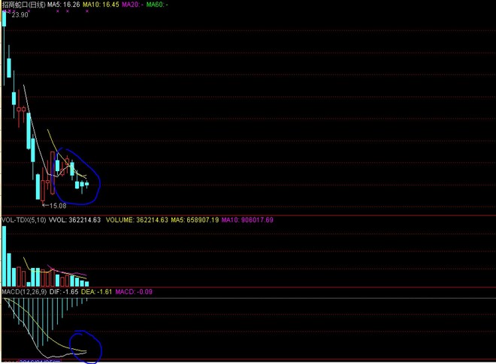496x364 pixels.
Task: Click the DIF: -1.65 value
Action: coord(64,292)
